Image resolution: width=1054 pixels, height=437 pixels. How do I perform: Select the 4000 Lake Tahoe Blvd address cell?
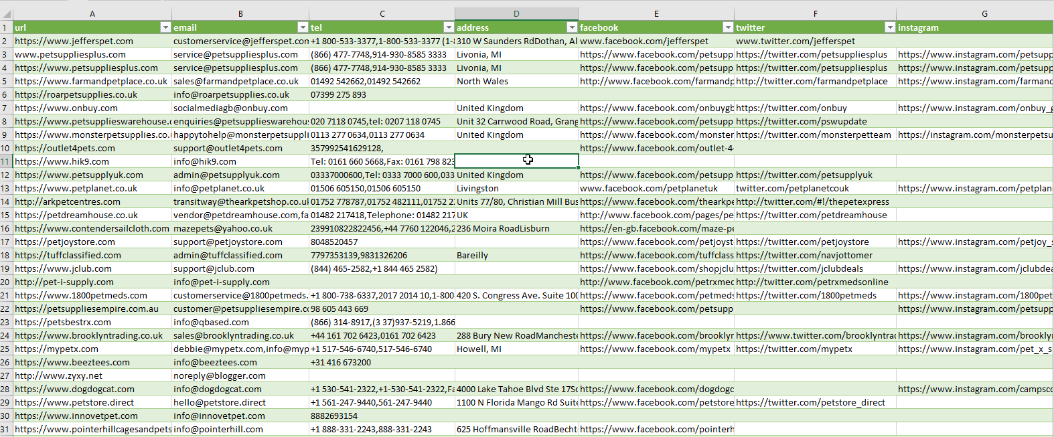point(516,389)
